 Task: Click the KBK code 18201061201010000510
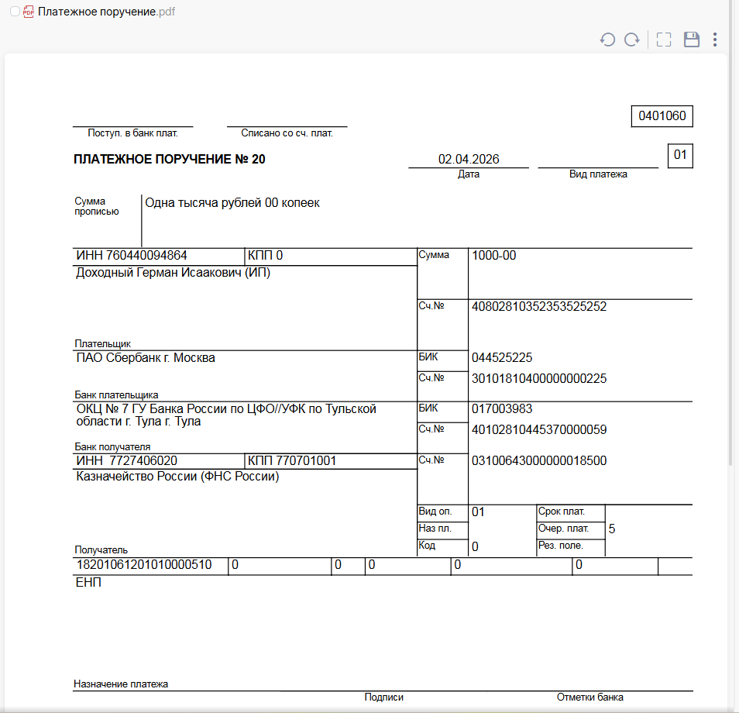[x=143, y=565]
